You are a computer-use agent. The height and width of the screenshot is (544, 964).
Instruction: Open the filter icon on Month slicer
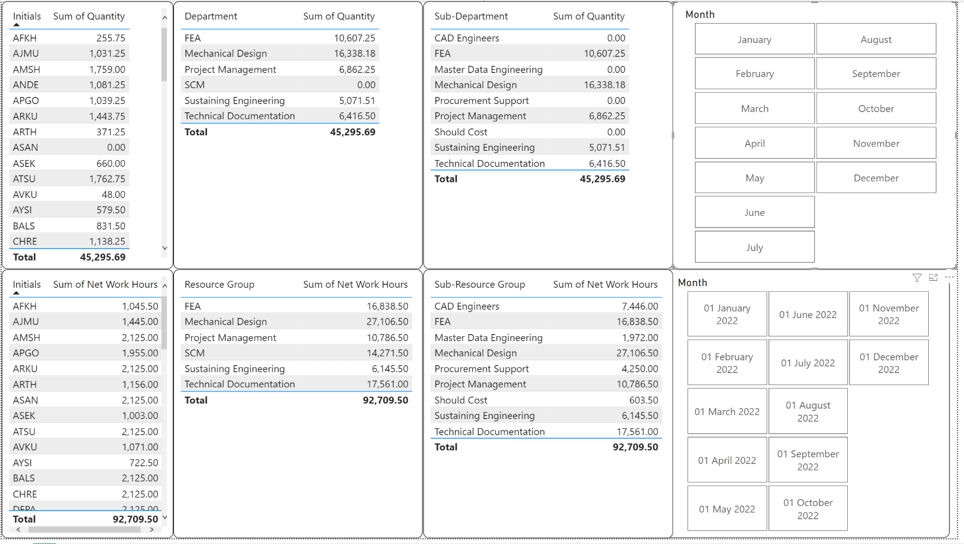[x=917, y=277]
